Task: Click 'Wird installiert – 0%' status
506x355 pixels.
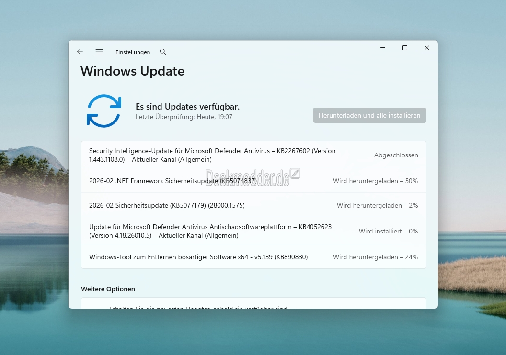Action: point(388,231)
